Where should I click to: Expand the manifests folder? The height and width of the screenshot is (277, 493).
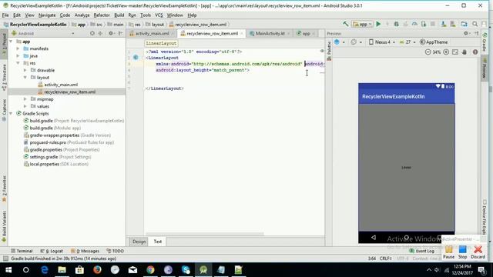(x=18, y=48)
